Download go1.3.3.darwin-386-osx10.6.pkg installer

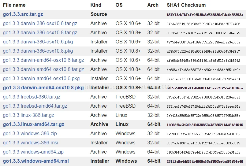[38, 42]
